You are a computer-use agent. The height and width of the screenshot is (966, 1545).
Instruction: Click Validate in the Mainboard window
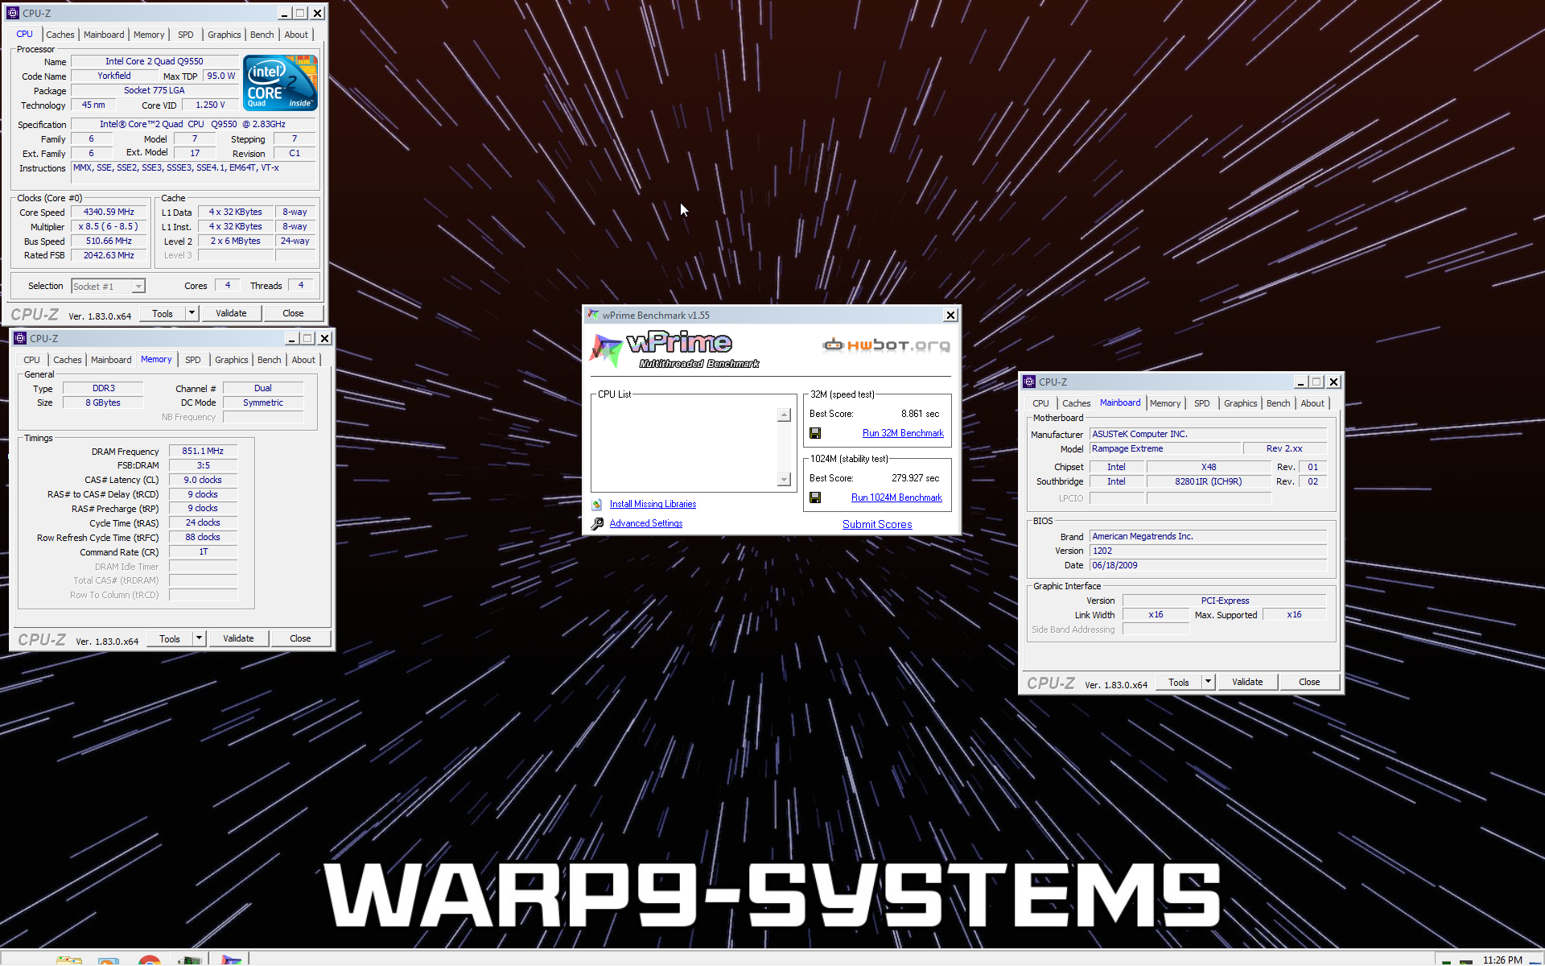pos(1247,682)
